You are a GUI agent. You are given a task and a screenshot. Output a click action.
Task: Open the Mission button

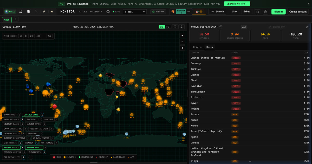coord(158,12)
